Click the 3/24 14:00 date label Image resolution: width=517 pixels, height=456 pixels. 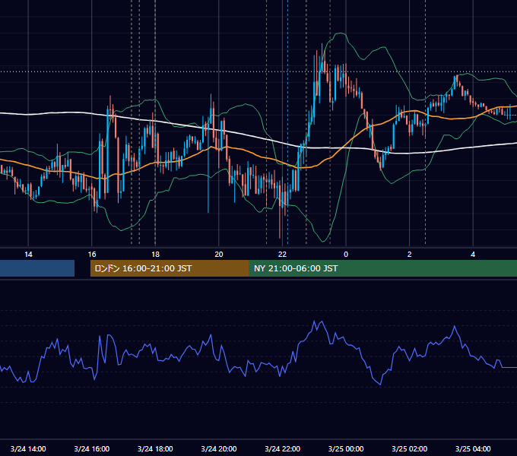tap(28, 448)
